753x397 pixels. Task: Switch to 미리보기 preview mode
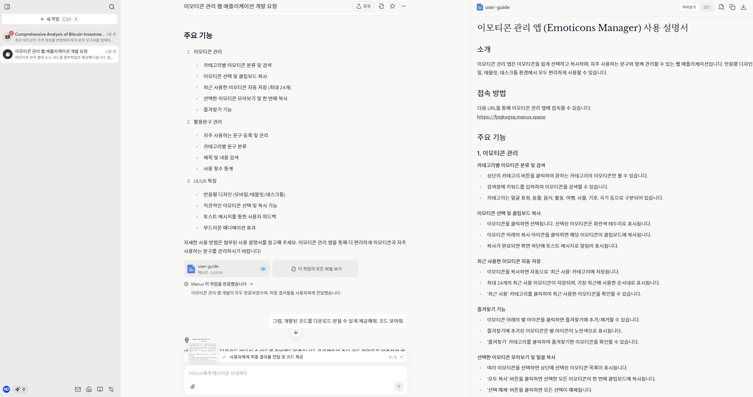coord(689,7)
